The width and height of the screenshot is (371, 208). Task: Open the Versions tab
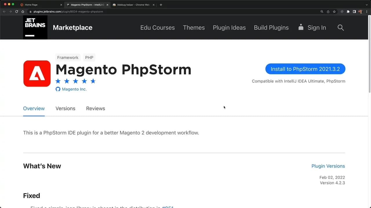point(66,109)
